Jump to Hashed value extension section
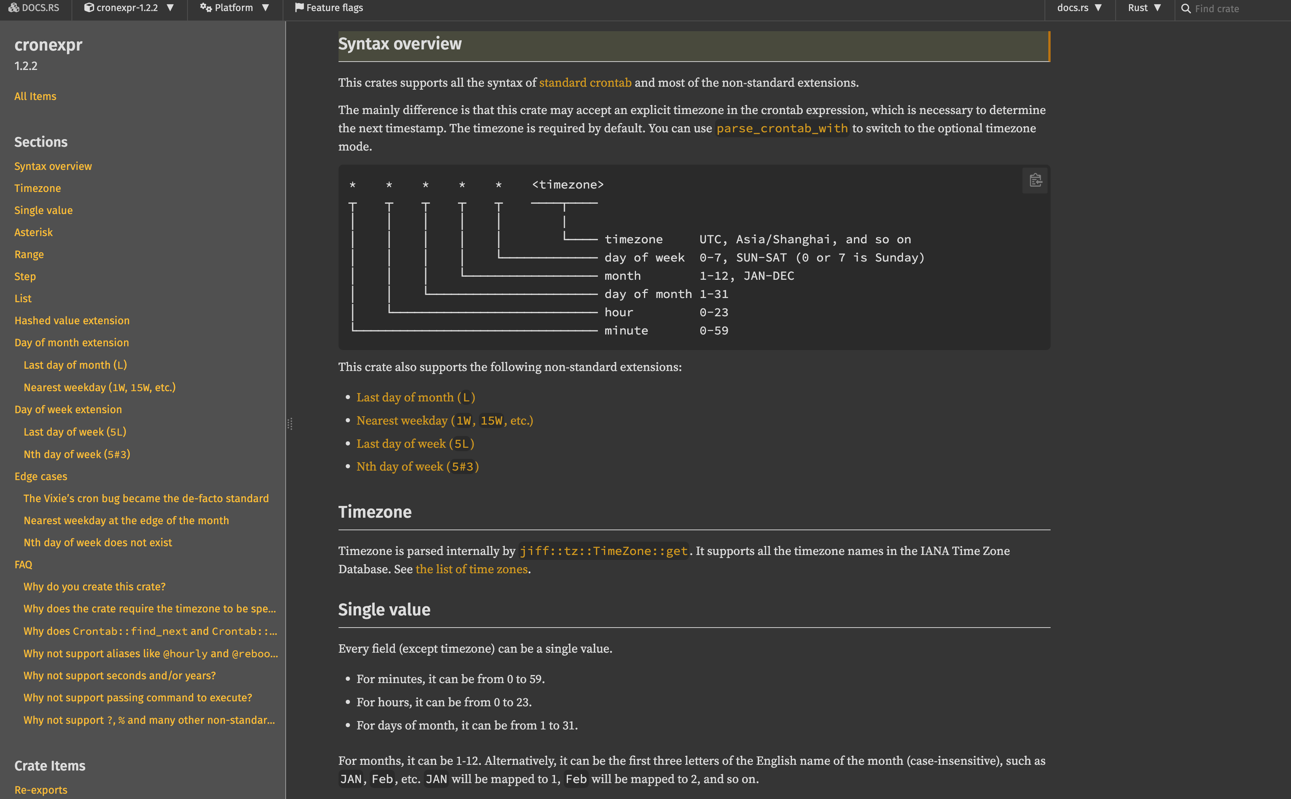Viewport: 1291px width, 799px height. pos(72,320)
